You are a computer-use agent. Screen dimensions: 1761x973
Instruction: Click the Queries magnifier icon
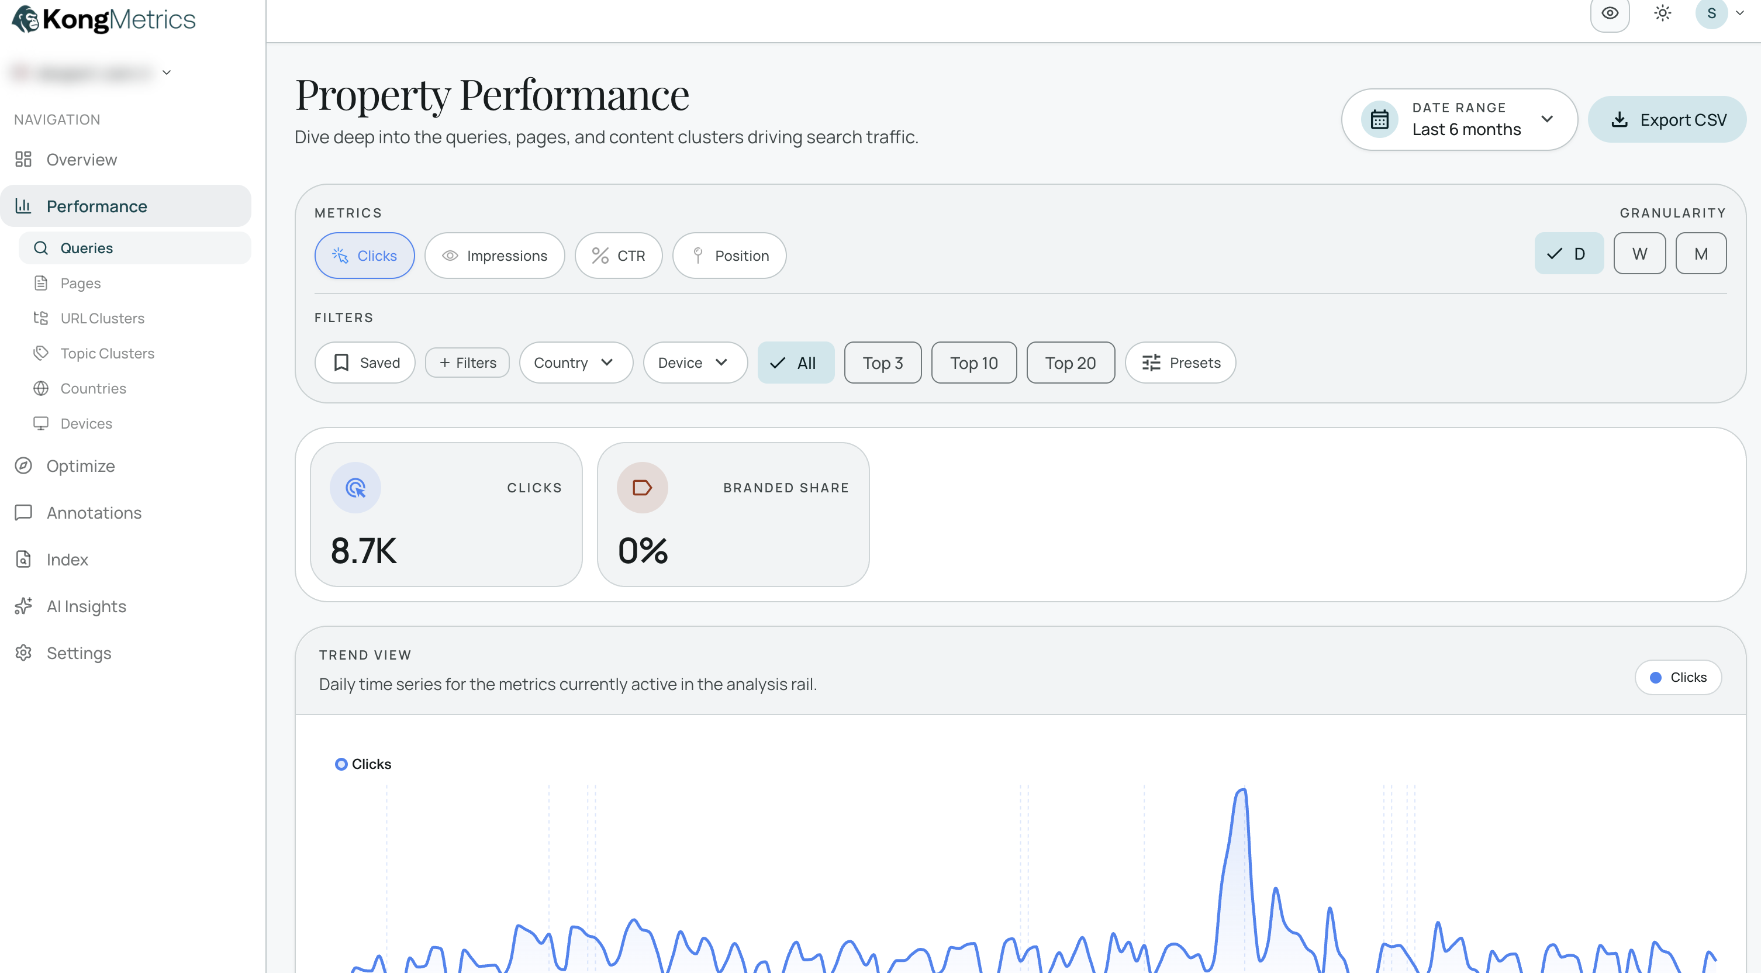click(41, 247)
